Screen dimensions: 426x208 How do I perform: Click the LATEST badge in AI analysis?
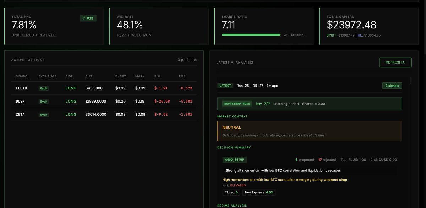click(x=225, y=86)
